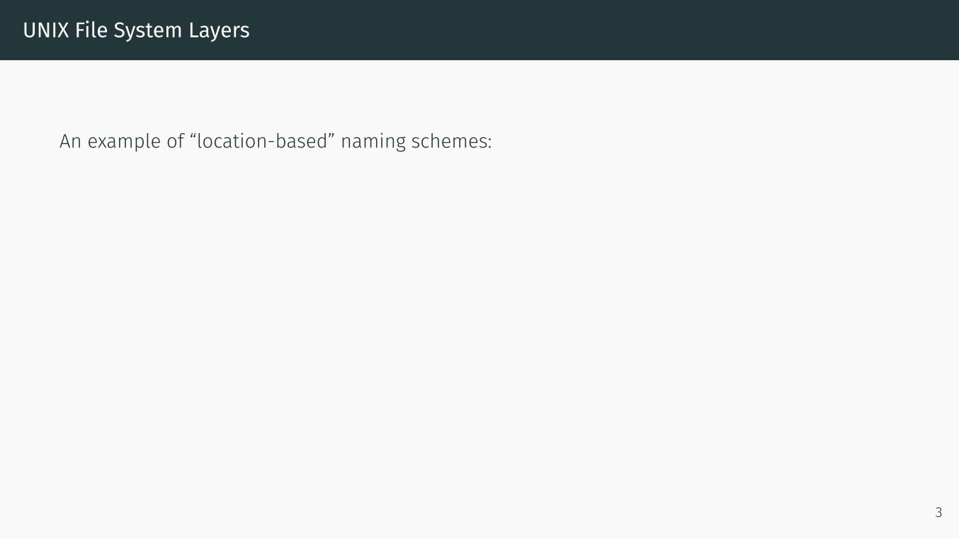Click the colon ending the body sentence

489,143
